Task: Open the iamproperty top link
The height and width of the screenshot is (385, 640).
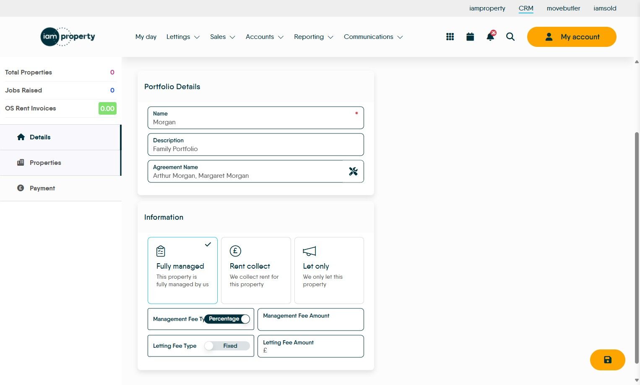Action: click(487, 8)
